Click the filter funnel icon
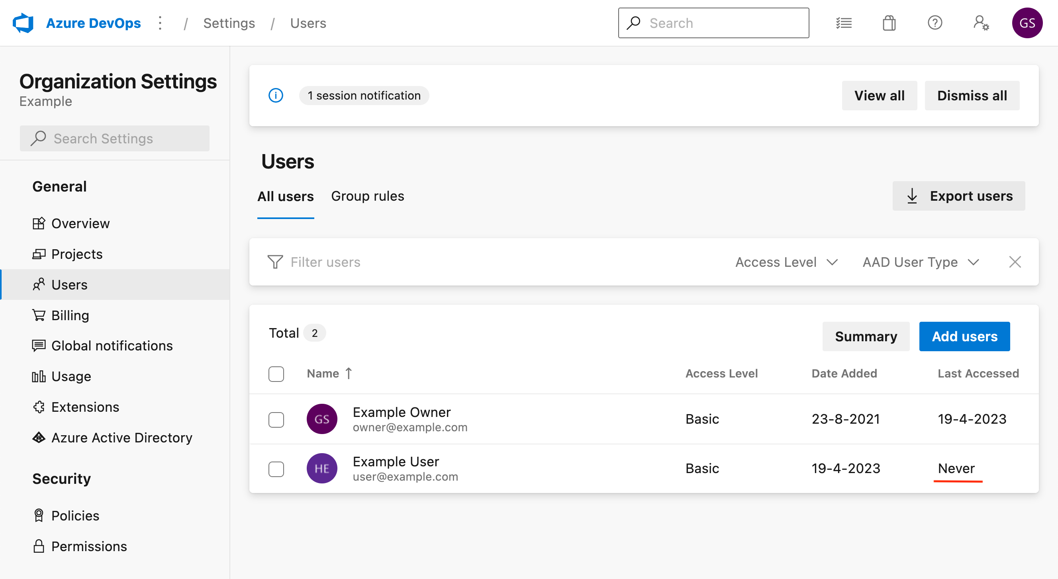 275,262
